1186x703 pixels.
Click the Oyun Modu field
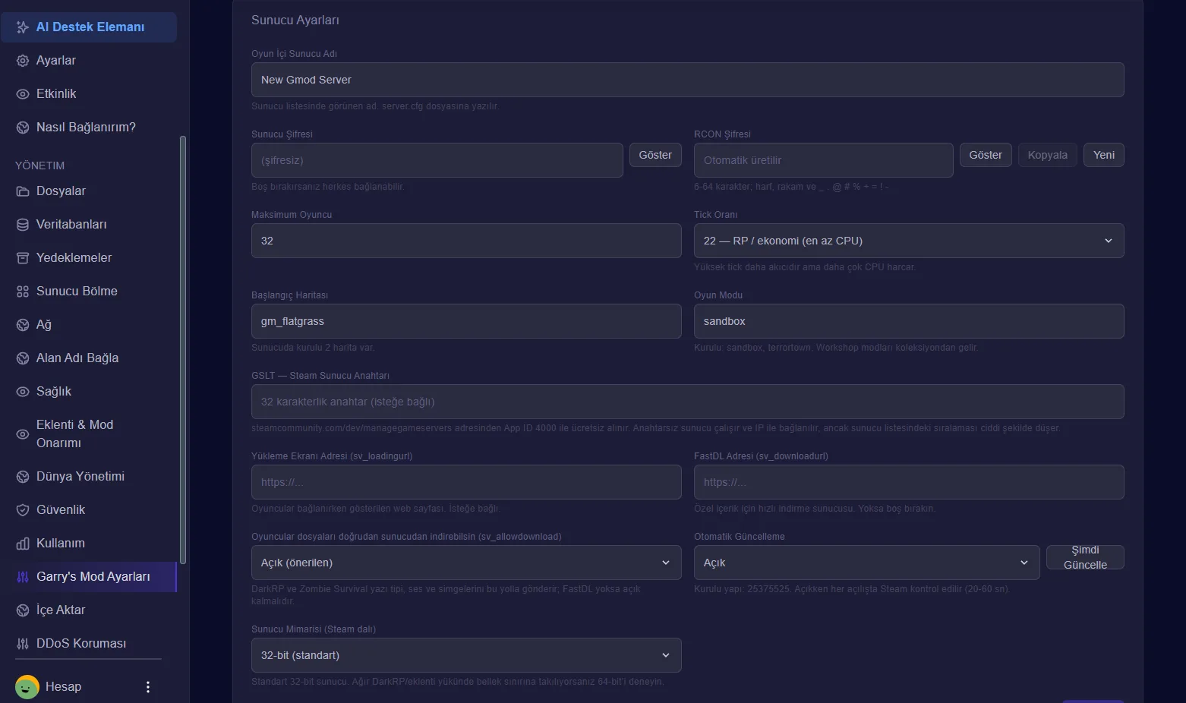(909, 321)
